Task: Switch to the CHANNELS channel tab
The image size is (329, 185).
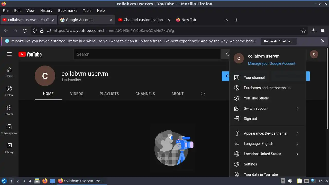Action: click(x=145, y=94)
